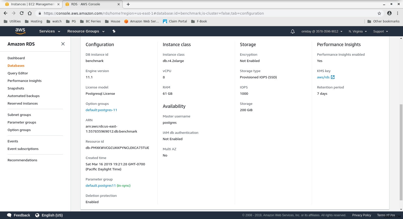Click the db.r4.2xlarge instance class value

point(173,61)
